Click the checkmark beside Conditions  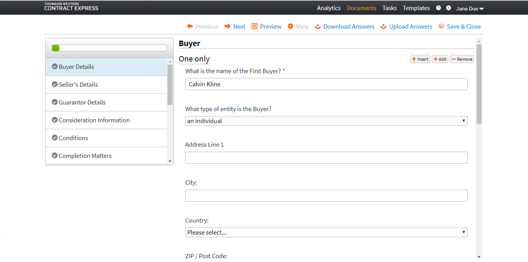(x=55, y=138)
